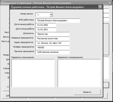Screen dimensions: 113x102
Task: Select the Дата начала работы field
Action: (46, 25)
